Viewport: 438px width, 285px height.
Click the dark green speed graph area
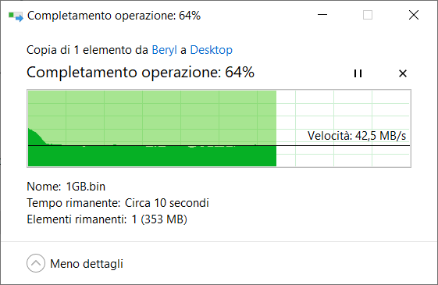coord(152,156)
